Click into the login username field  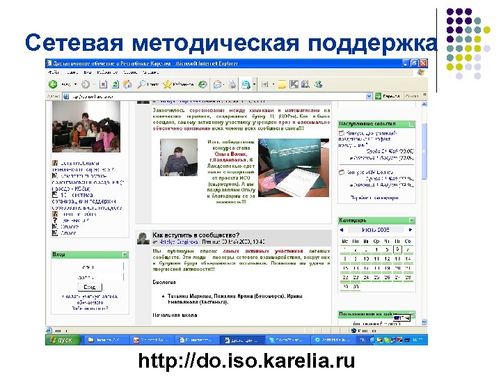(109, 267)
